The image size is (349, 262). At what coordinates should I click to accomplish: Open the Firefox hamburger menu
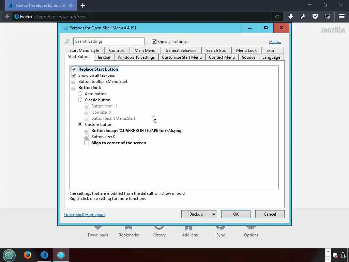click(342, 16)
